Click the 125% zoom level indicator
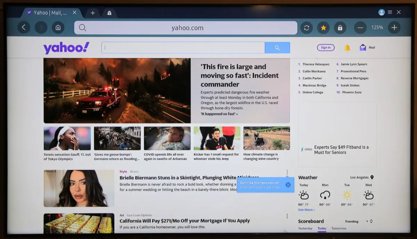 377,27
